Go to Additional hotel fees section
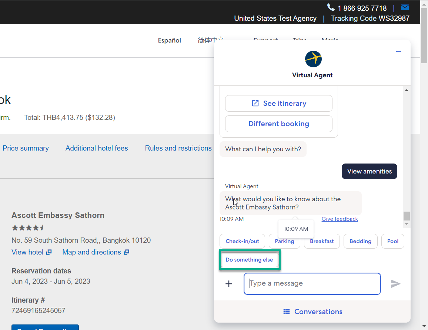This screenshot has height=330, width=428. click(97, 148)
